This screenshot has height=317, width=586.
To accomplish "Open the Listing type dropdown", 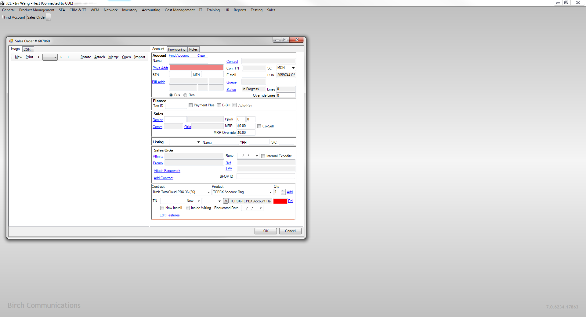I will coord(198,142).
